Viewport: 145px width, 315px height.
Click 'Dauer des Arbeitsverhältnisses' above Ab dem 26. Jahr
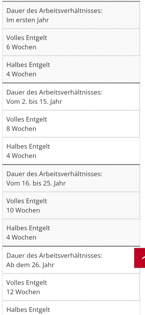[x=54, y=255]
